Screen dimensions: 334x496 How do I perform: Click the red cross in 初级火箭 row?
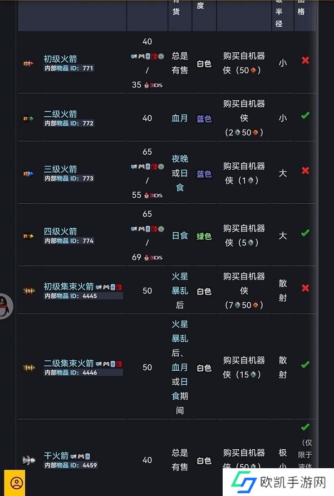pyautogui.click(x=305, y=60)
